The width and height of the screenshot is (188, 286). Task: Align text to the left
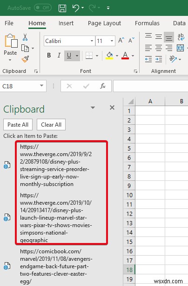click(148, 48)
